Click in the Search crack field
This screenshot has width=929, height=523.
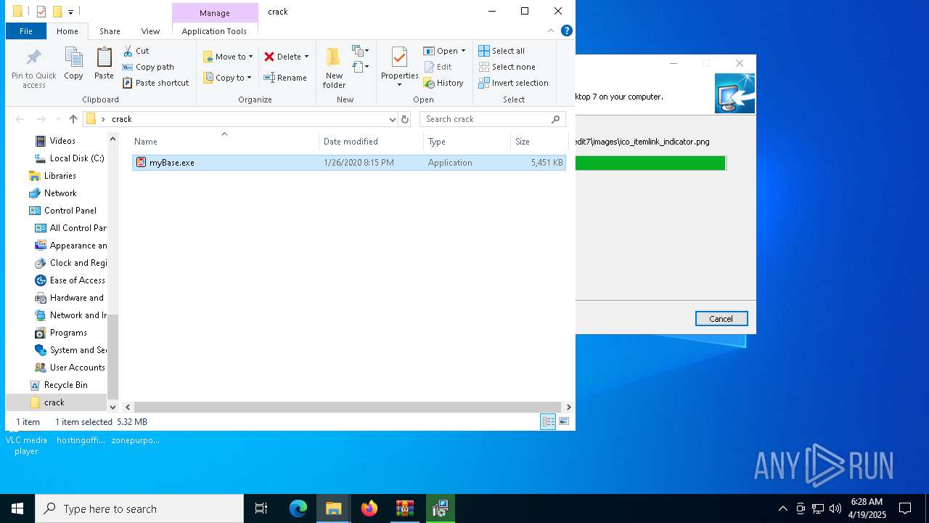(484, 119)
